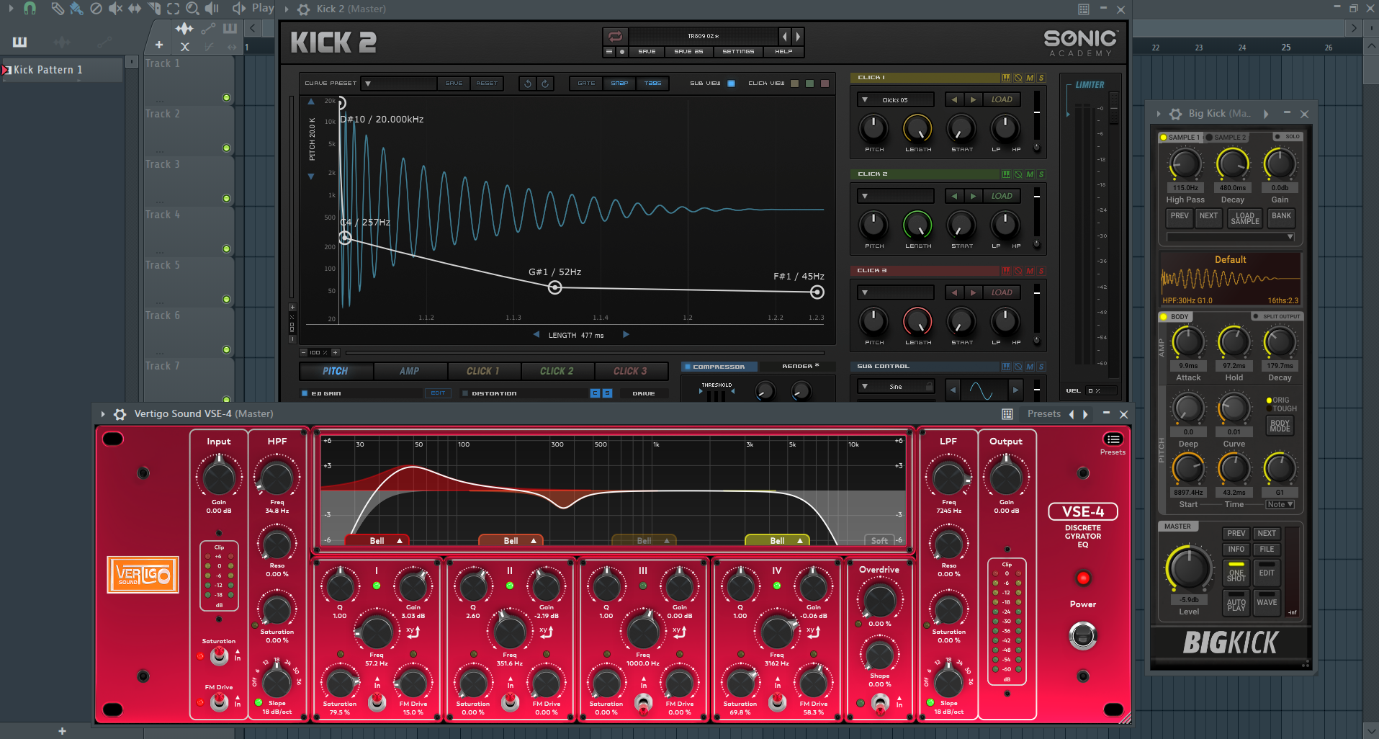
Task: Mute the Click 1 layer with M
Action: pyautogui.click(x=1030, y=78)
